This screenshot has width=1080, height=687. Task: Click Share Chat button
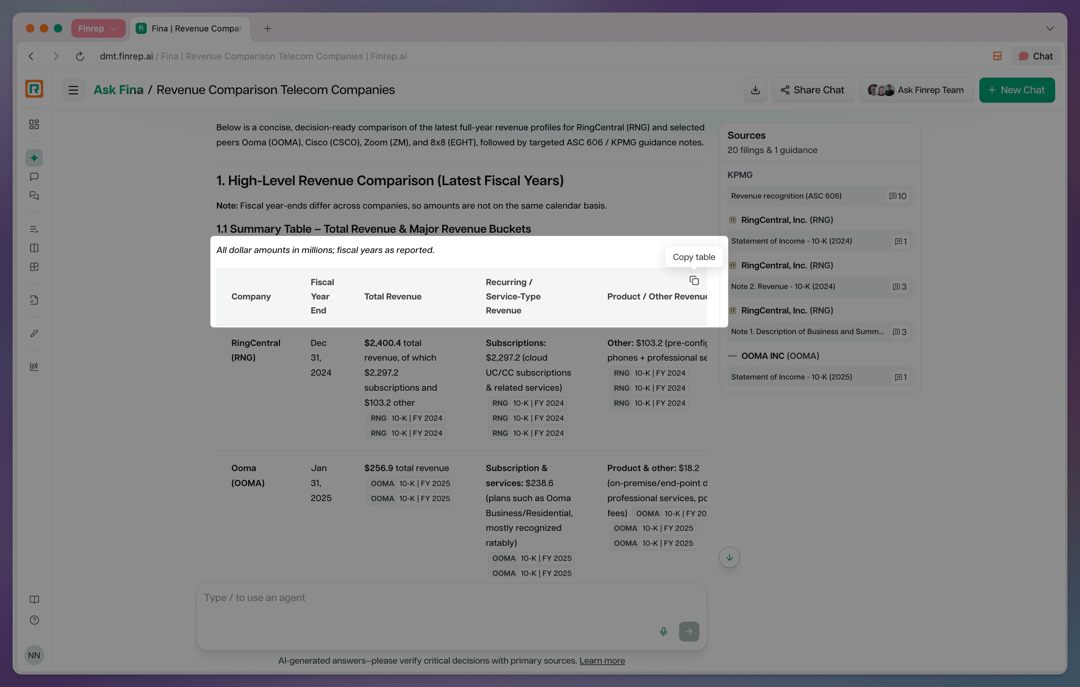813,90
